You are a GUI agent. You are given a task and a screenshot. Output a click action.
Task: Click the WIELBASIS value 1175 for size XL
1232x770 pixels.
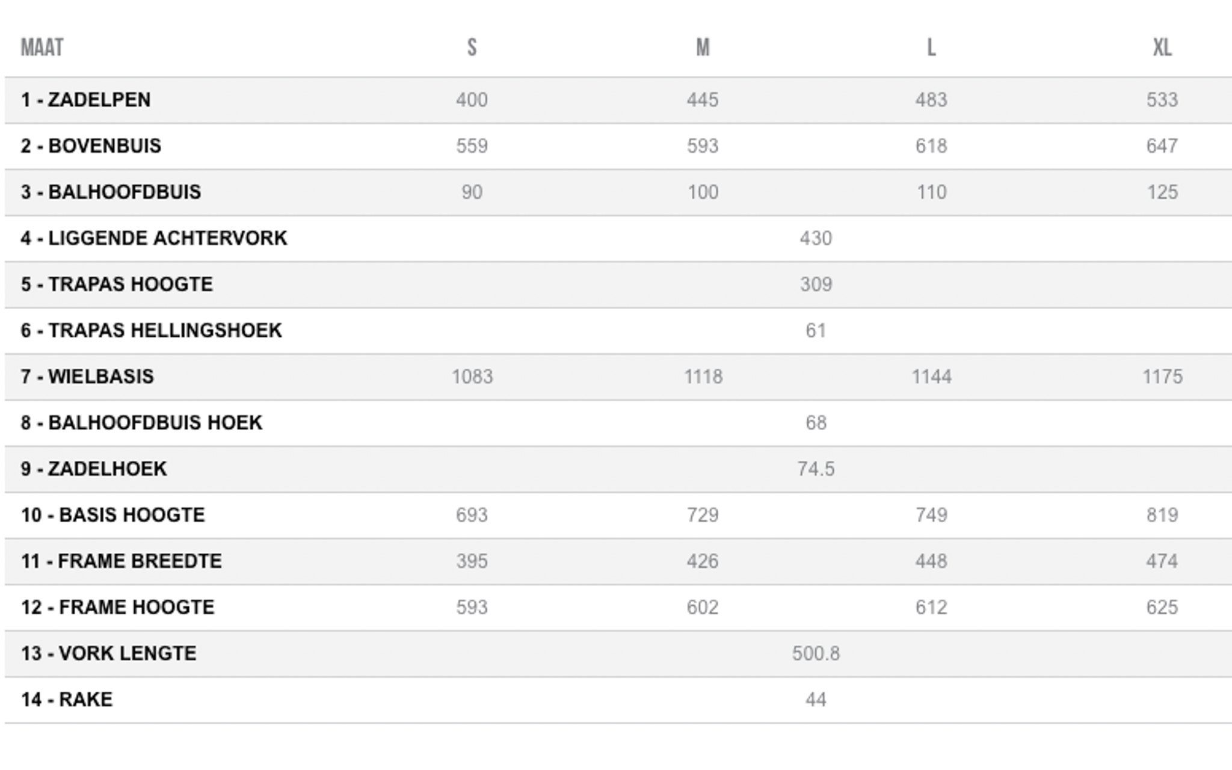click(x=1162, y=377)
